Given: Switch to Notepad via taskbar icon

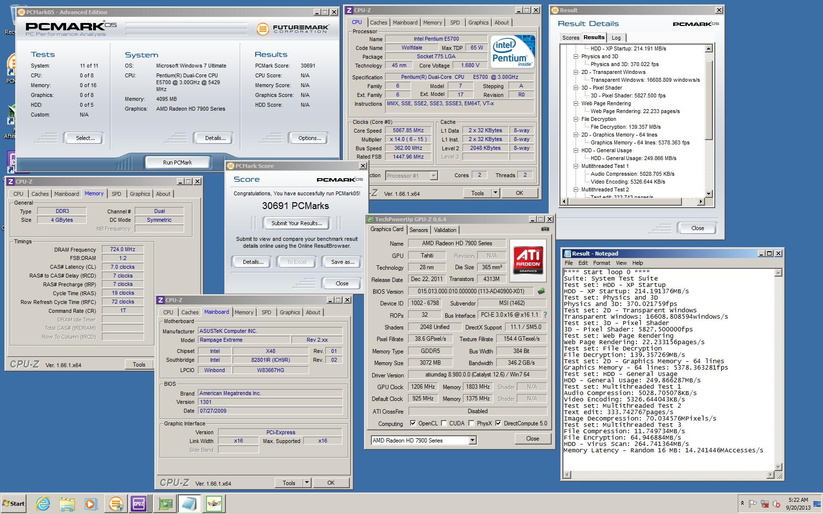Looking at the screenshot, I should pyautogui.click(x=190, y=503).
